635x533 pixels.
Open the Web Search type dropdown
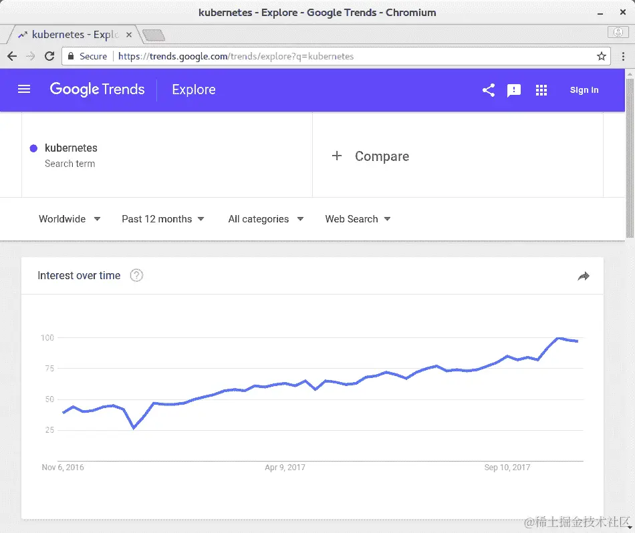pos(358,219)
